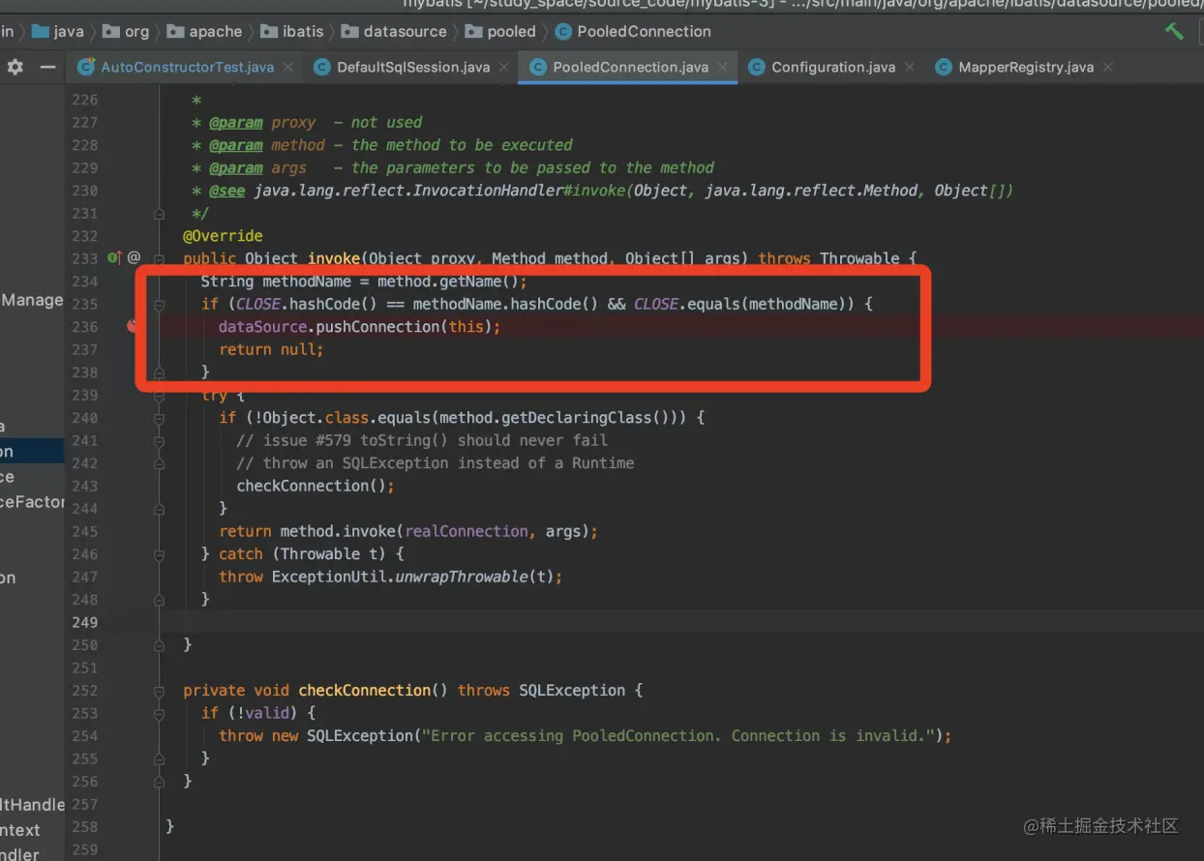Screen dimensions: 1204x861
Task: Close the Configuration.java tab
Action: point(911,67)
